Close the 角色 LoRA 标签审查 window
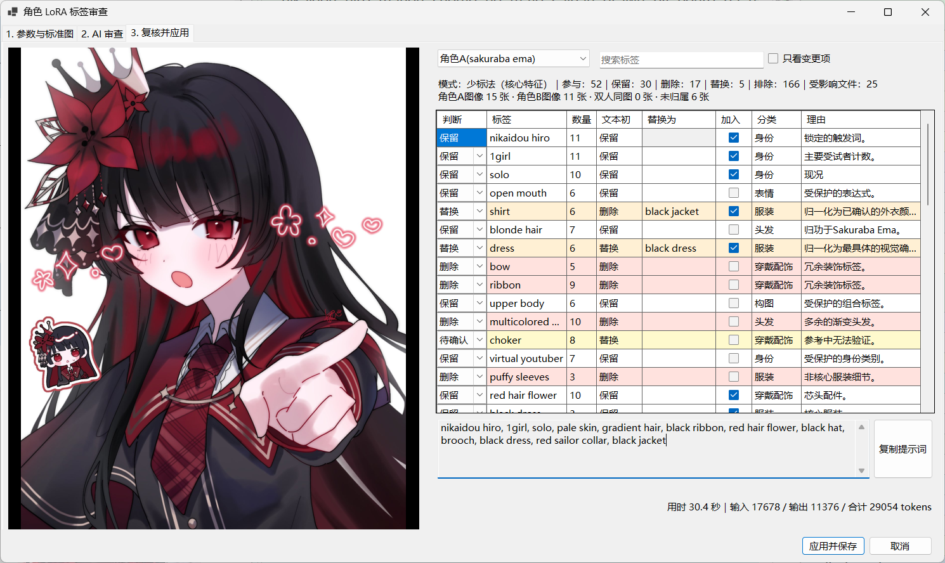This screenshot has height=563, width=945. 925,12
